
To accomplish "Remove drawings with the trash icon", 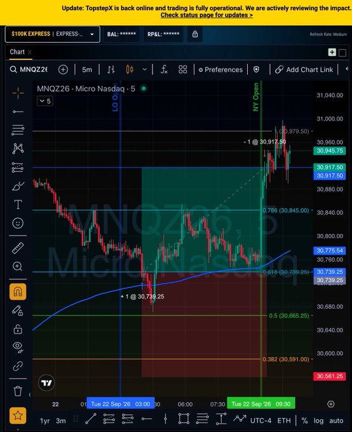I will tap(18, 391).
